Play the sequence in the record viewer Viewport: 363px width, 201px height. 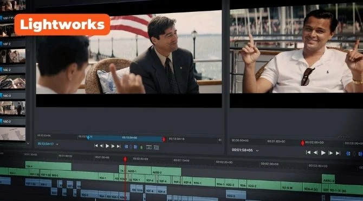323,153
